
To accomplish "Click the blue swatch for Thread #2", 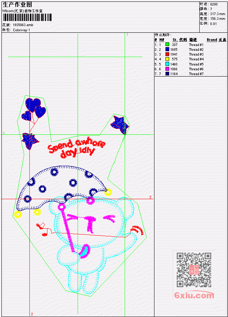I will tap(167, 49).
